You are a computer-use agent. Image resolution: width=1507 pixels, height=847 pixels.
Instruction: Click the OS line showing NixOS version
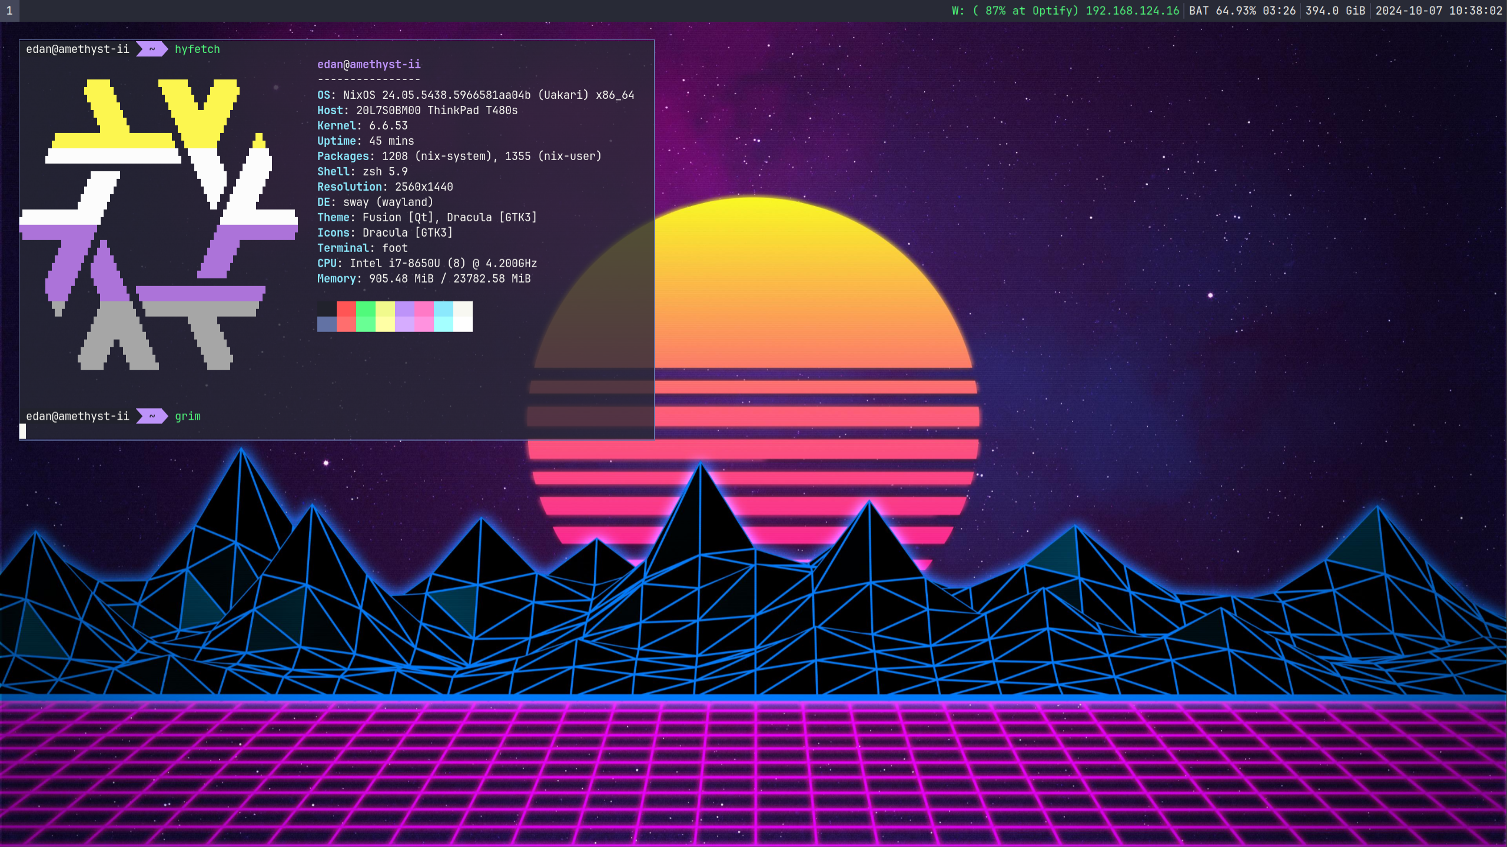pyautogui.click(x=476, y=95)
